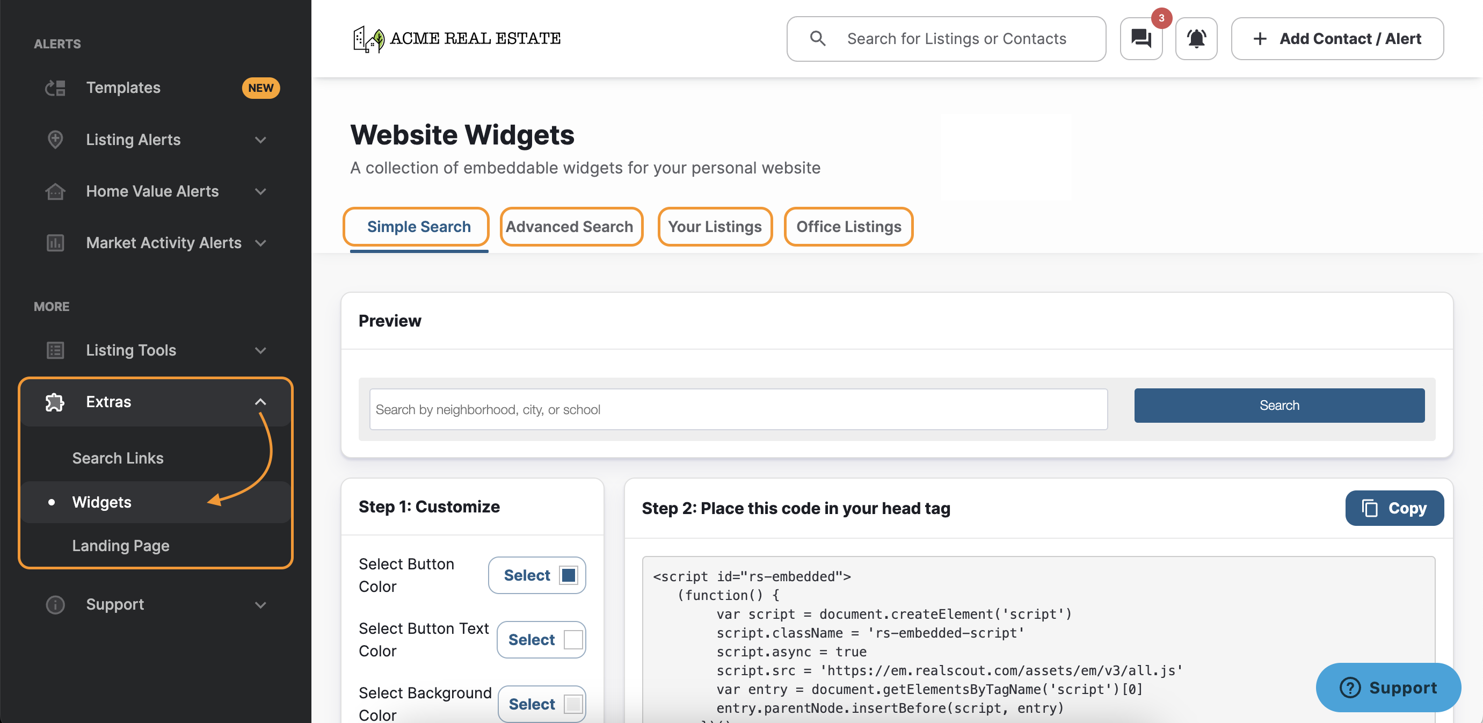Collapse the Extras section chevron
Image resolution: width=1483 pixels, height=723 pixels.
(x=261, y=402)
